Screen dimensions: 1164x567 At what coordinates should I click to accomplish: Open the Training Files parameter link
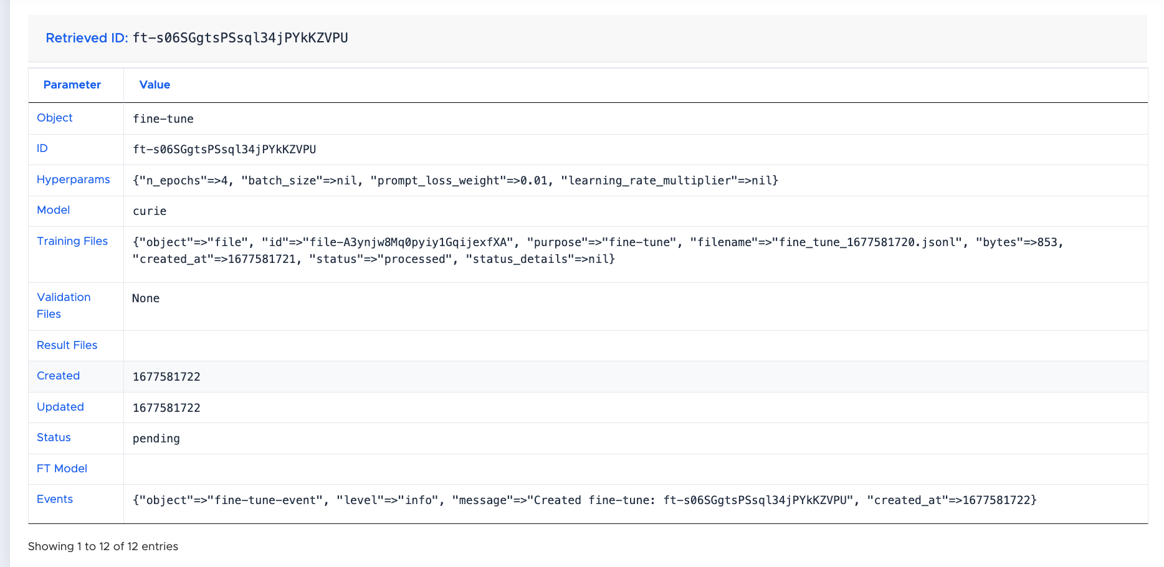click(72, 241)
